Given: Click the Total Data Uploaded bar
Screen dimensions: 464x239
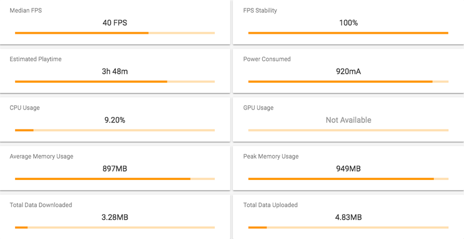Looking at the screenshot, I should coord(348,227).
